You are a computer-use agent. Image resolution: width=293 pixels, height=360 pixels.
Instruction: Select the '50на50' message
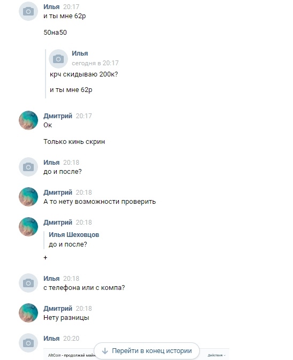click(x=55, y=33)
